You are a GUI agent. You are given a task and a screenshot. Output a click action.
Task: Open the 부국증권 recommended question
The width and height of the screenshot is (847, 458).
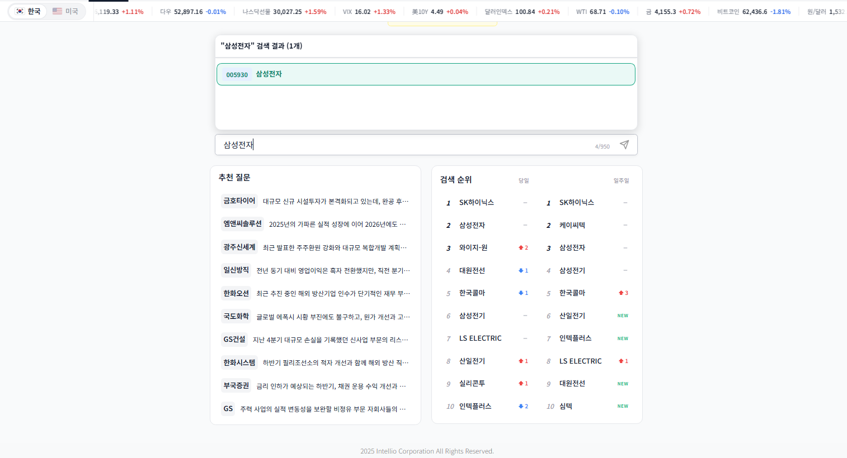click(x=316, y=386)
